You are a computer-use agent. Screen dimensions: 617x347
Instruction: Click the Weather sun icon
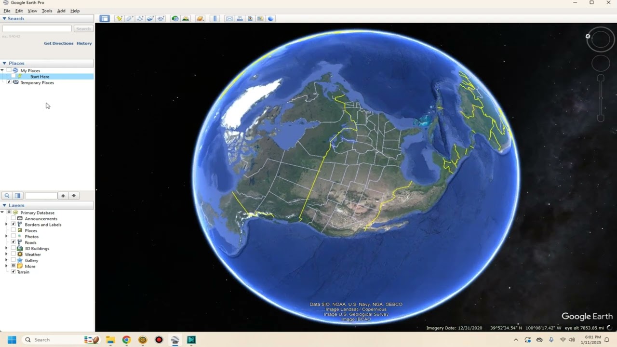point(20,254)
